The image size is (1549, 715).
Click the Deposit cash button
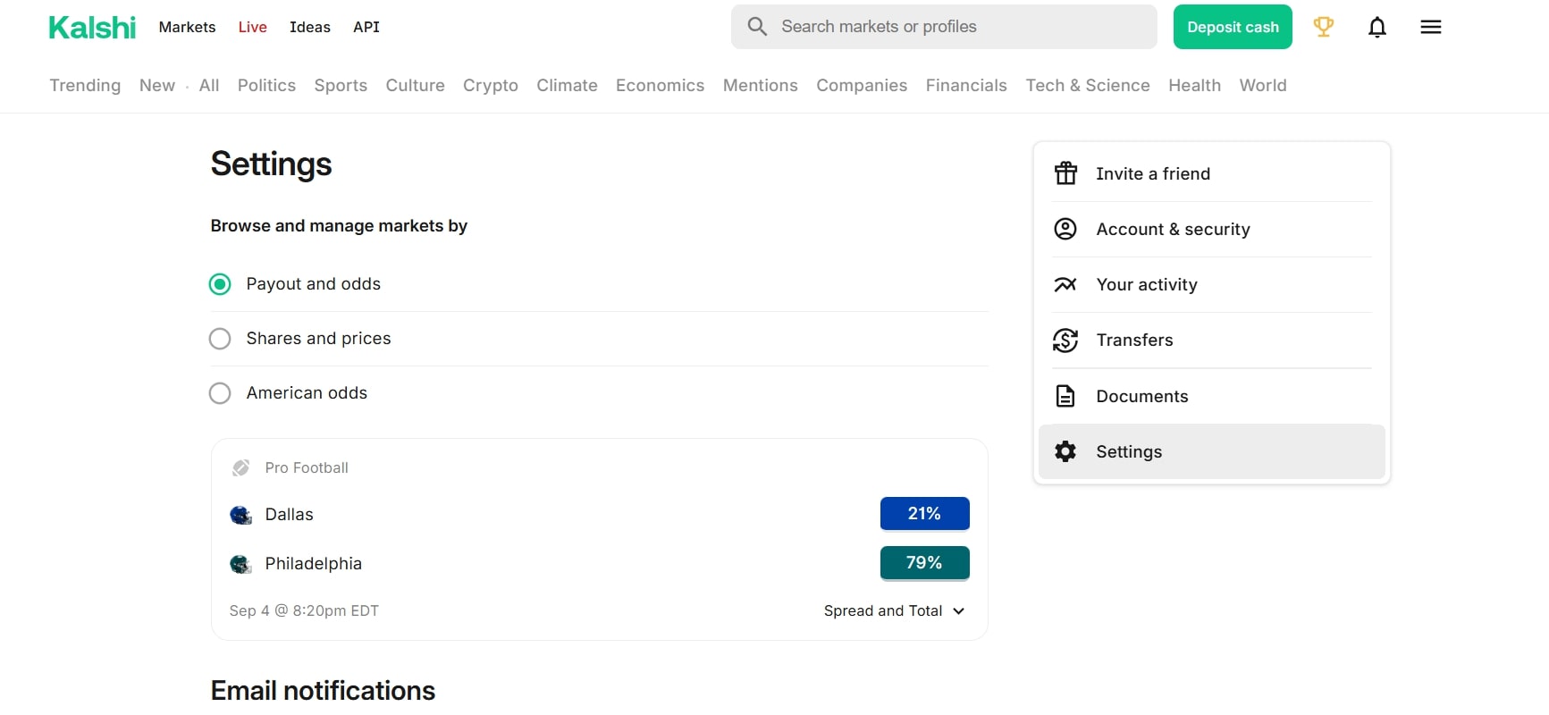click(x=1233, y=27)
